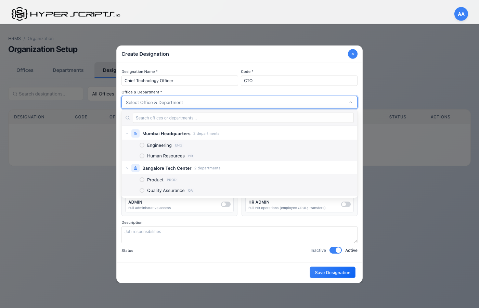The image size is (479, 308).
Task: Click the building icon beside Mumbai Headquarters
Action: (x=135, y=133)
